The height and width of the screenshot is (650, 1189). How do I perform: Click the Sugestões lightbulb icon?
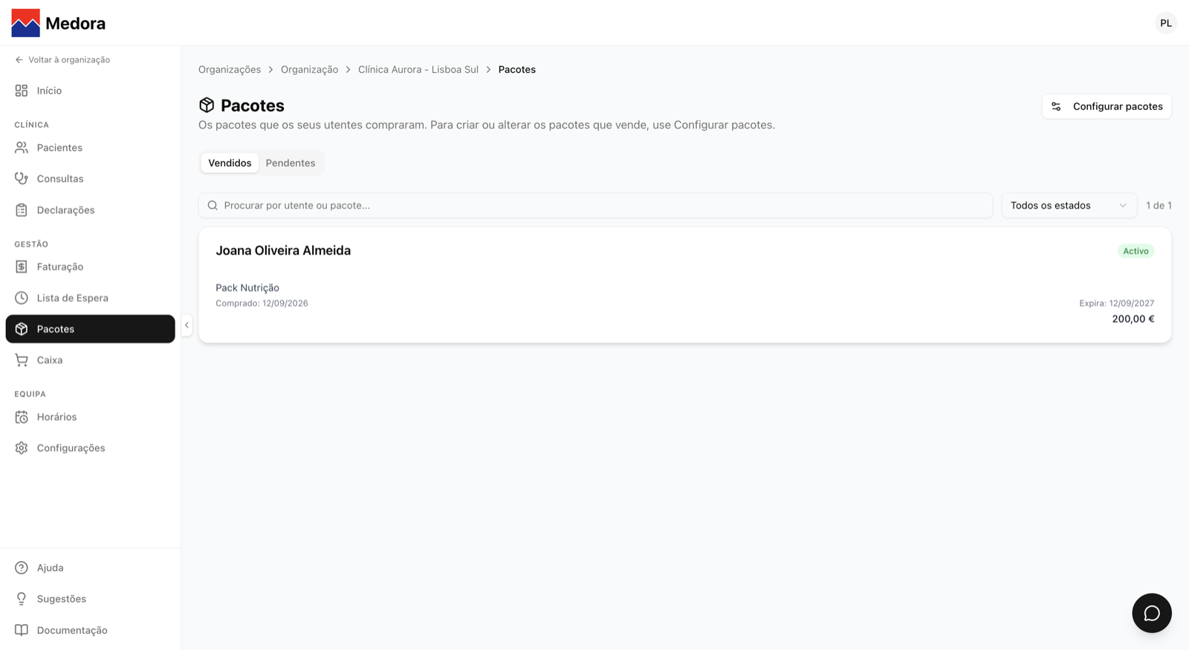pos(22,599)
